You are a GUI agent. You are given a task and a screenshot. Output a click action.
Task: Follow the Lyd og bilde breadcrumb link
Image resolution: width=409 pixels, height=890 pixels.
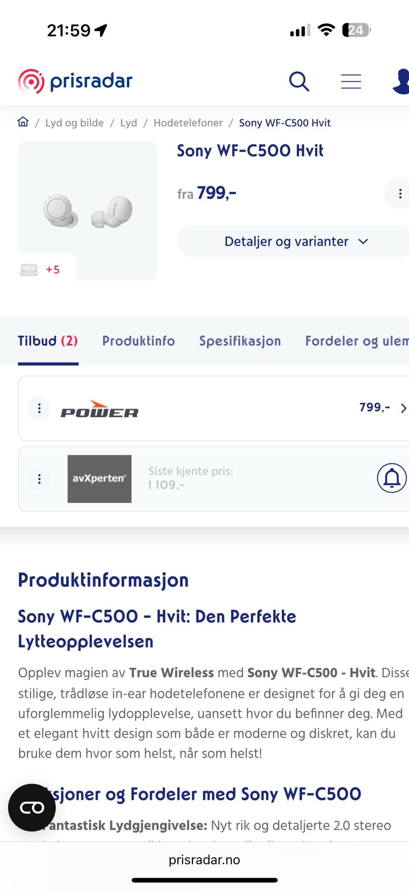[x=75, y=123]
